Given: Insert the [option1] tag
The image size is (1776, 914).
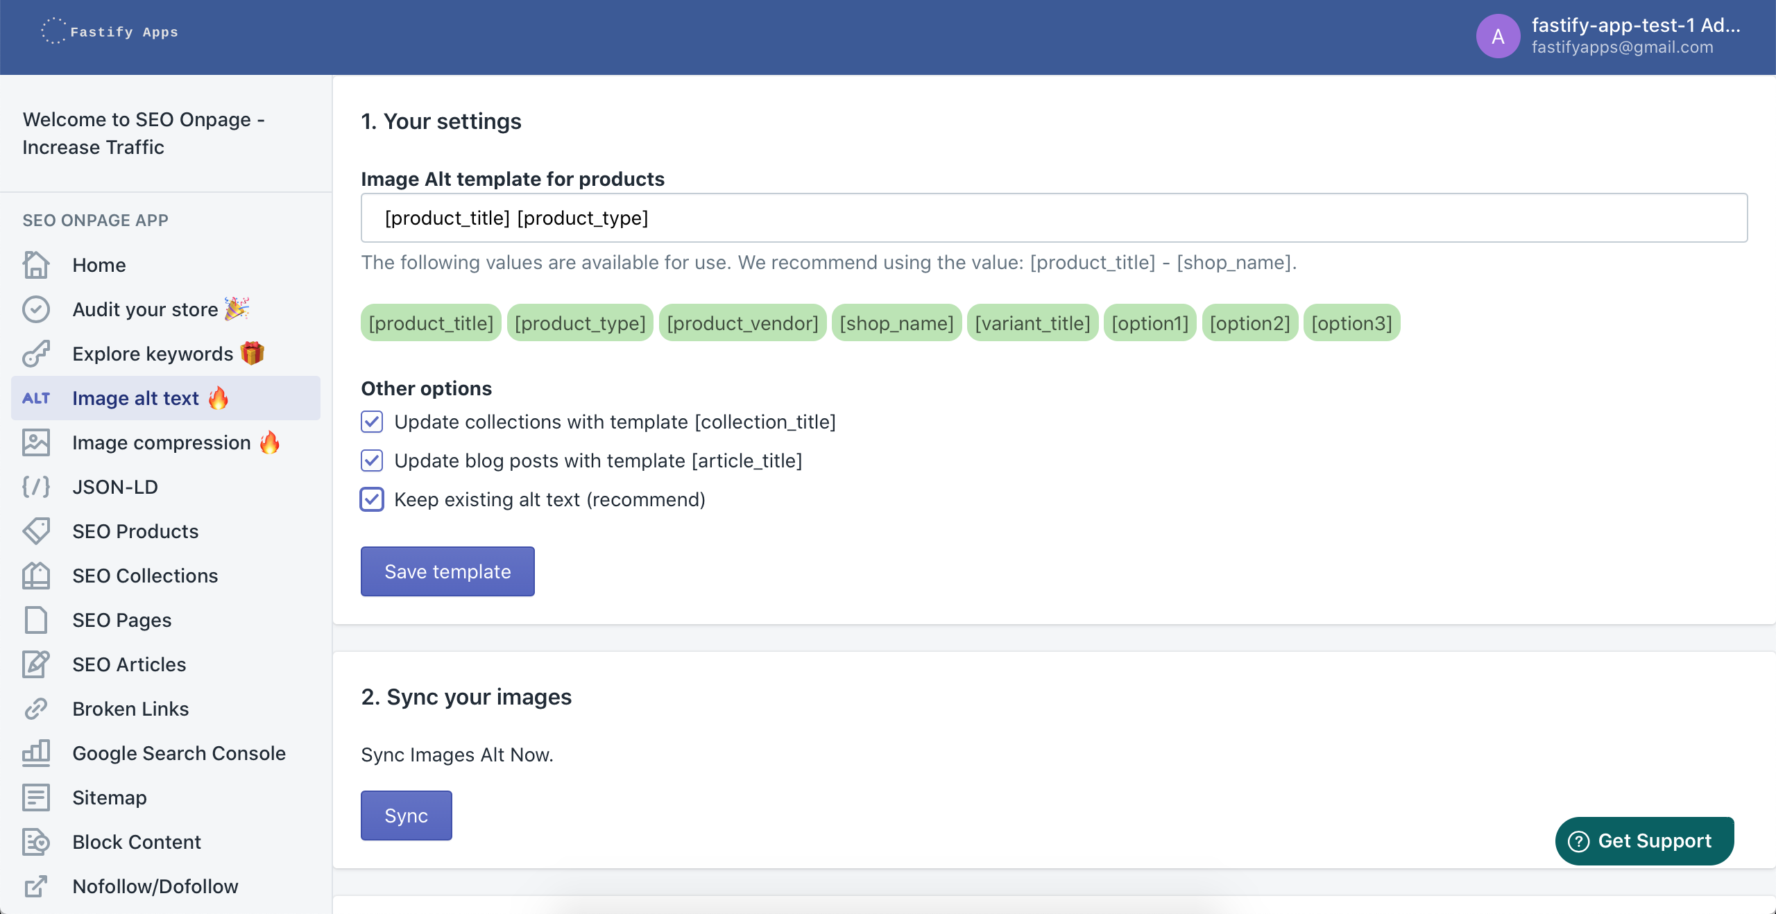Looking at the screenshot, I should pos(1150,322).
